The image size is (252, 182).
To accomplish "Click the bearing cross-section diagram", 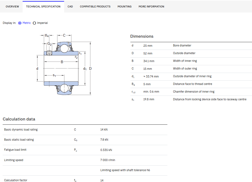I will (64, 64).
